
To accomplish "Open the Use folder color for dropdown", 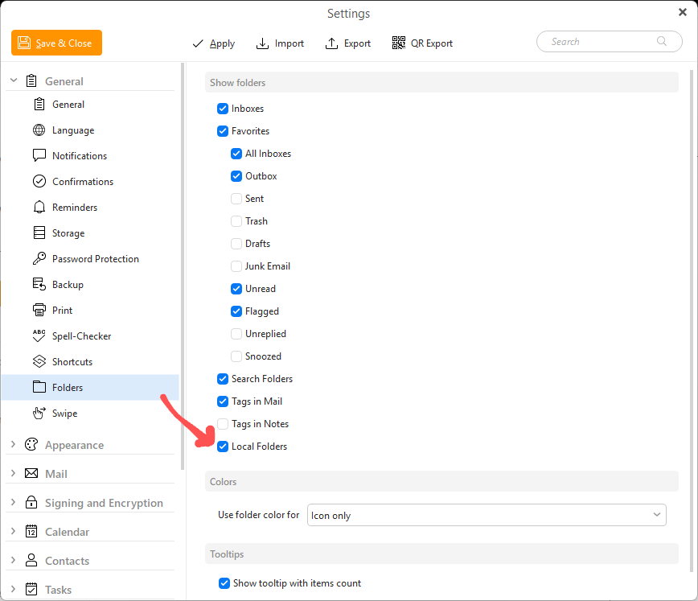I will tap(487, 515).
